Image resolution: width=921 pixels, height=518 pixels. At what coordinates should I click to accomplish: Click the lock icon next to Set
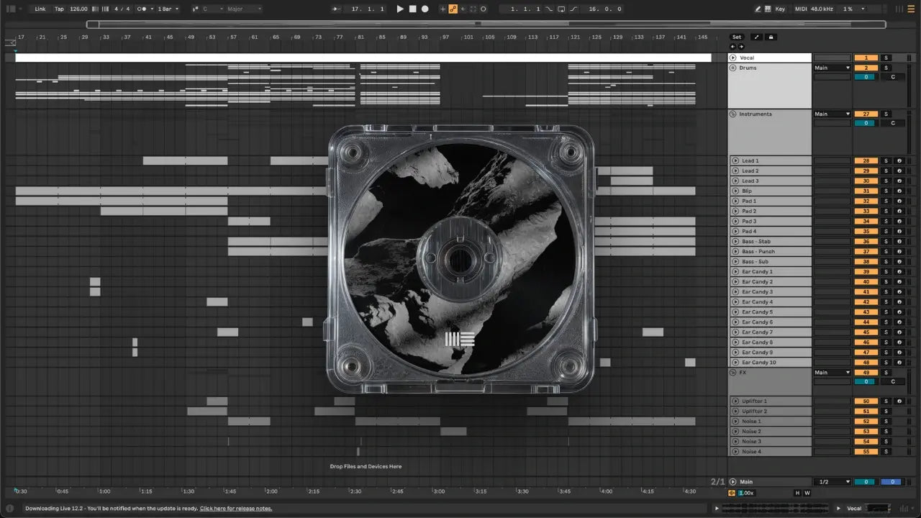tap(771, 37)
